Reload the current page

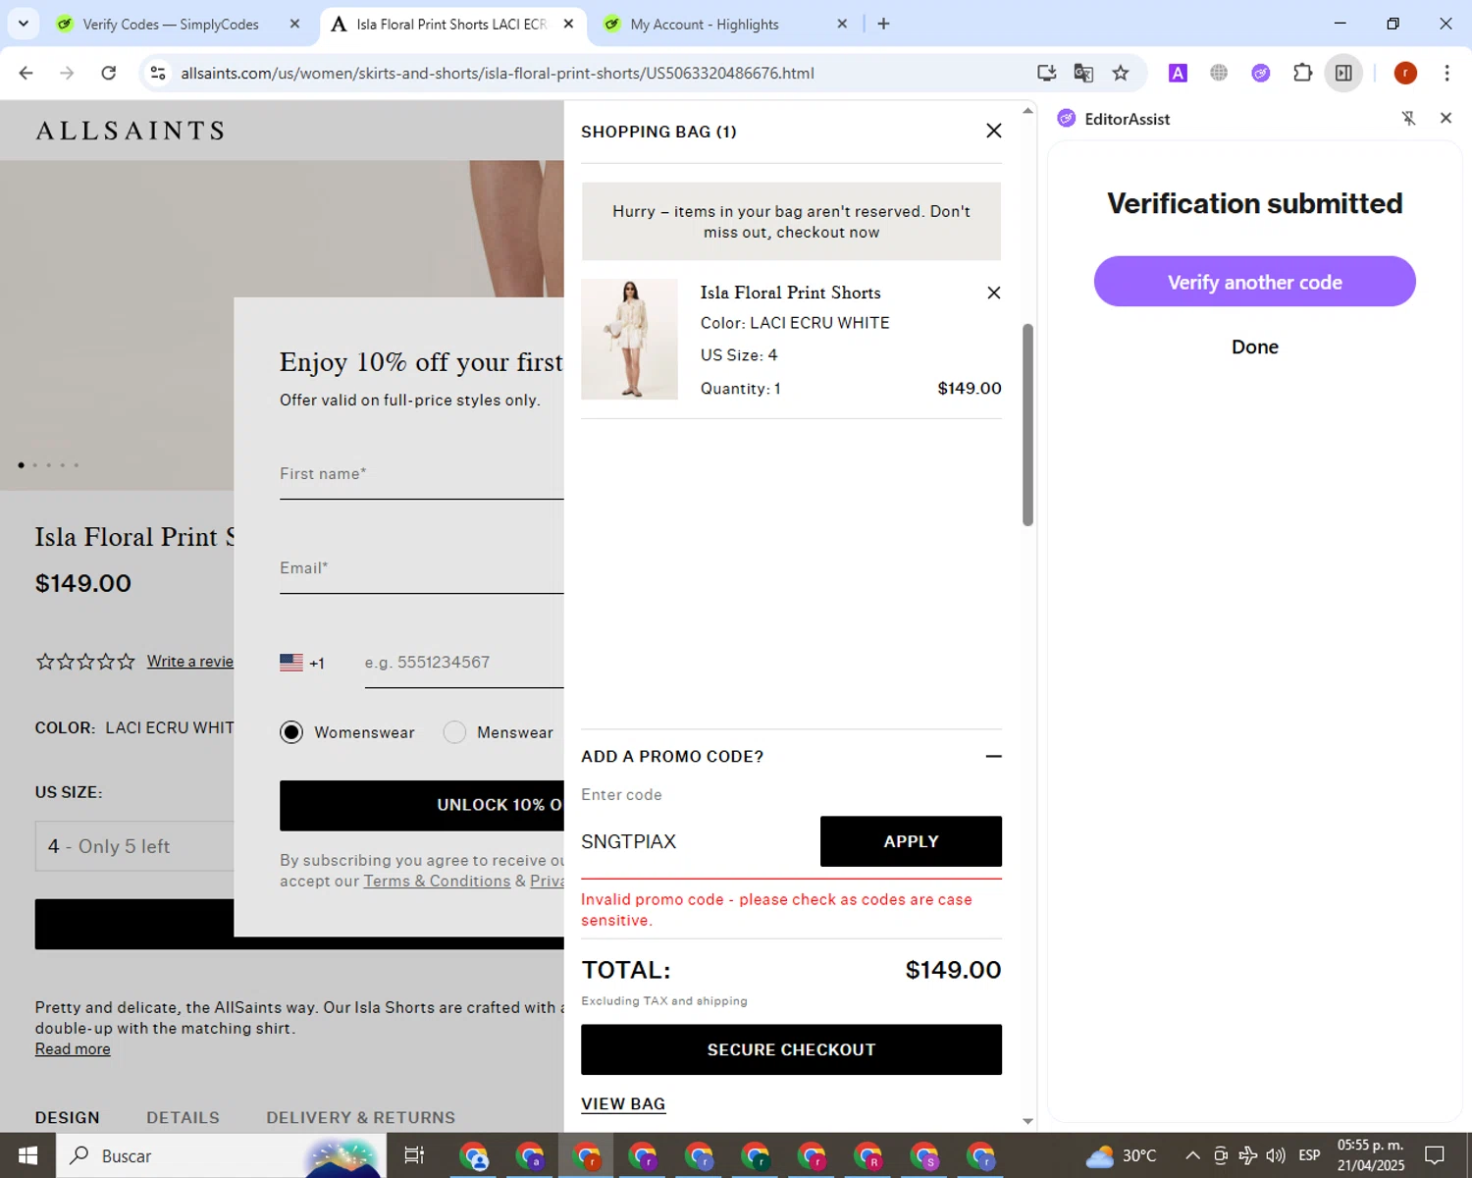(109, 73)
